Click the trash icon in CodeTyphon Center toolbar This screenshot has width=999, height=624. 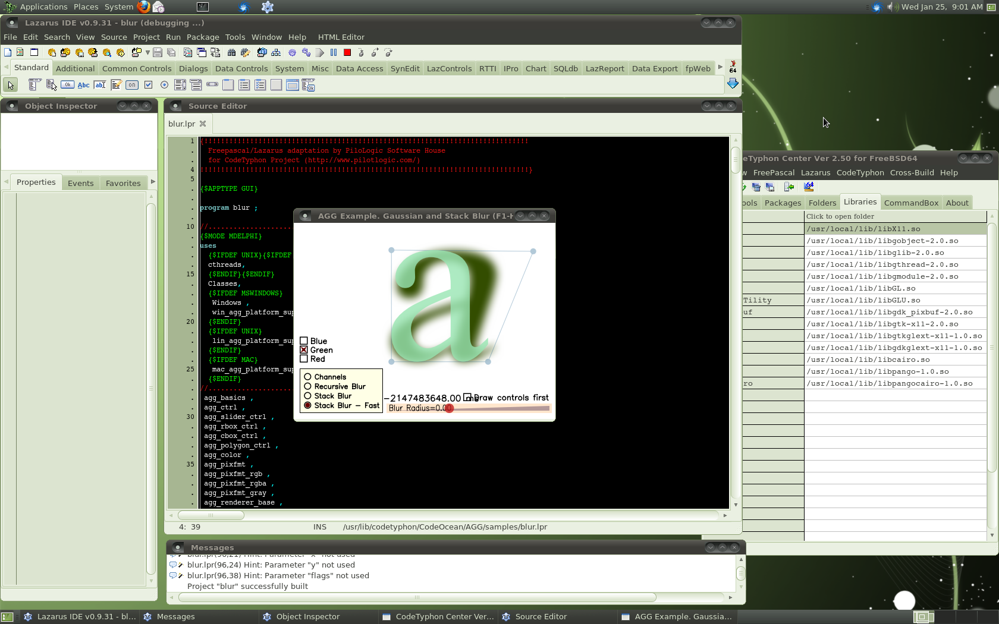coord(756,187)
